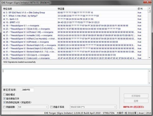This screenshot has height=116, width=153.
Task: Select row Id: 3 - !EP (ExE Pack) V1.0
Action: pos(75,12)
